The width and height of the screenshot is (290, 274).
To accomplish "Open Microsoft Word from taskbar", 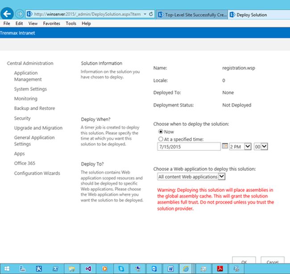I will coord(170,269).
